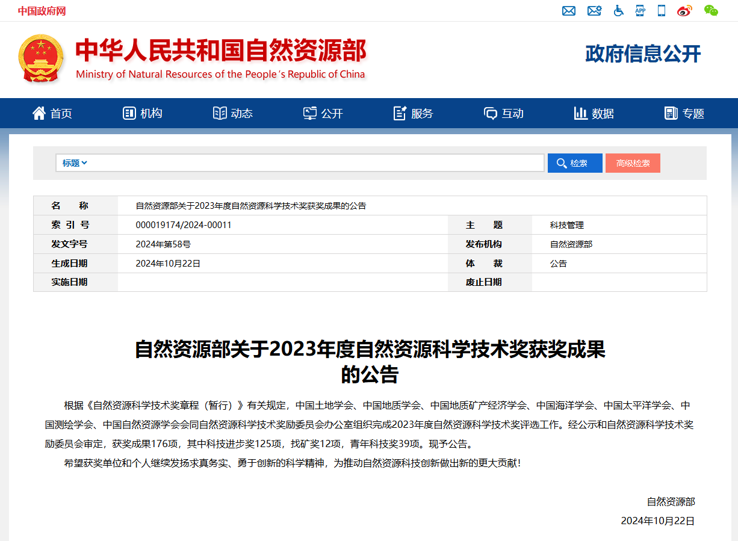Screen dimensions: 738x541
Task: Click the envelope-with-pen feedback icon
Action: pyautogui.click(x=594, y=11)
